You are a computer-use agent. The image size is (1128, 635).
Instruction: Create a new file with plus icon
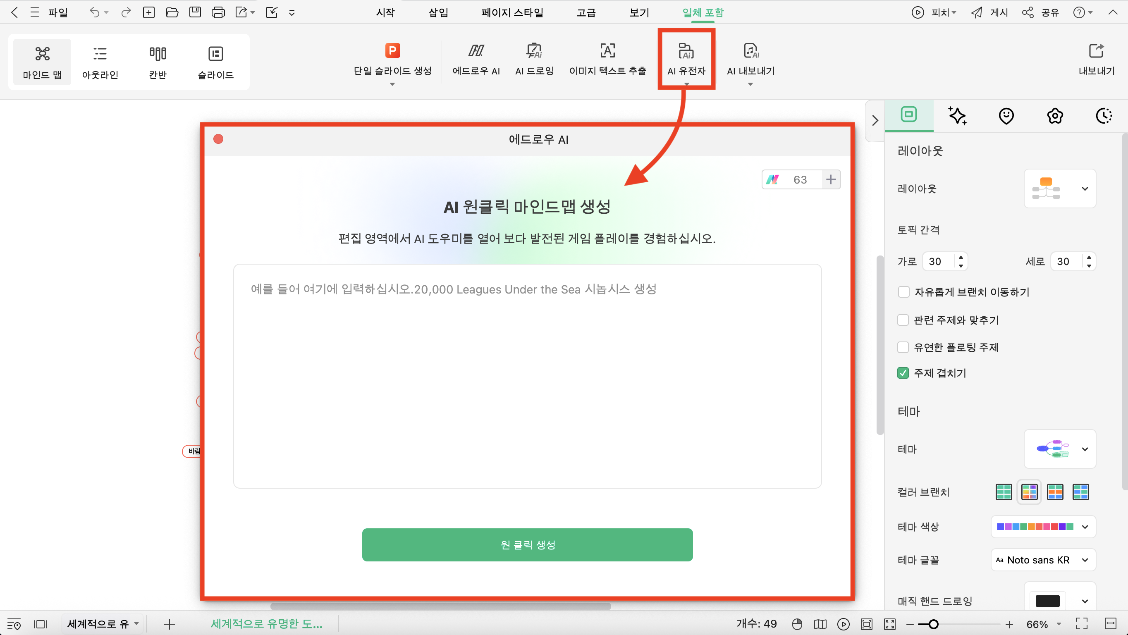coord(149,12)
